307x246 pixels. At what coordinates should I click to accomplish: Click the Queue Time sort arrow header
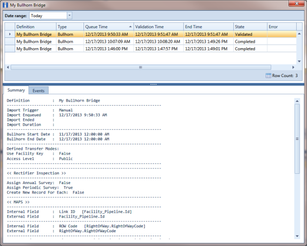[130, 27]
